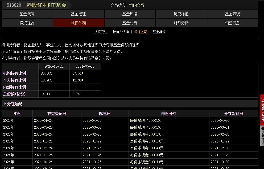Open the 销售信息 tab
Screen dimensions: 264x169
(x=233, y=23)
